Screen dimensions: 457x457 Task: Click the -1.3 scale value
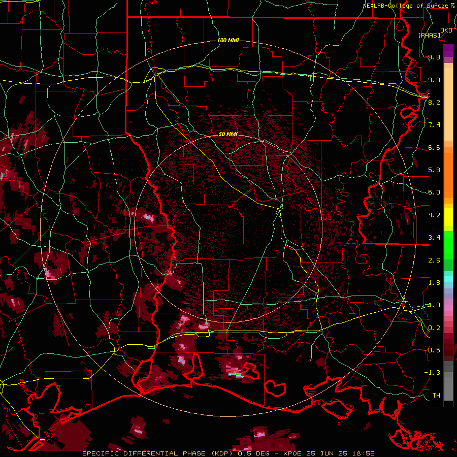tap(432, 373)
